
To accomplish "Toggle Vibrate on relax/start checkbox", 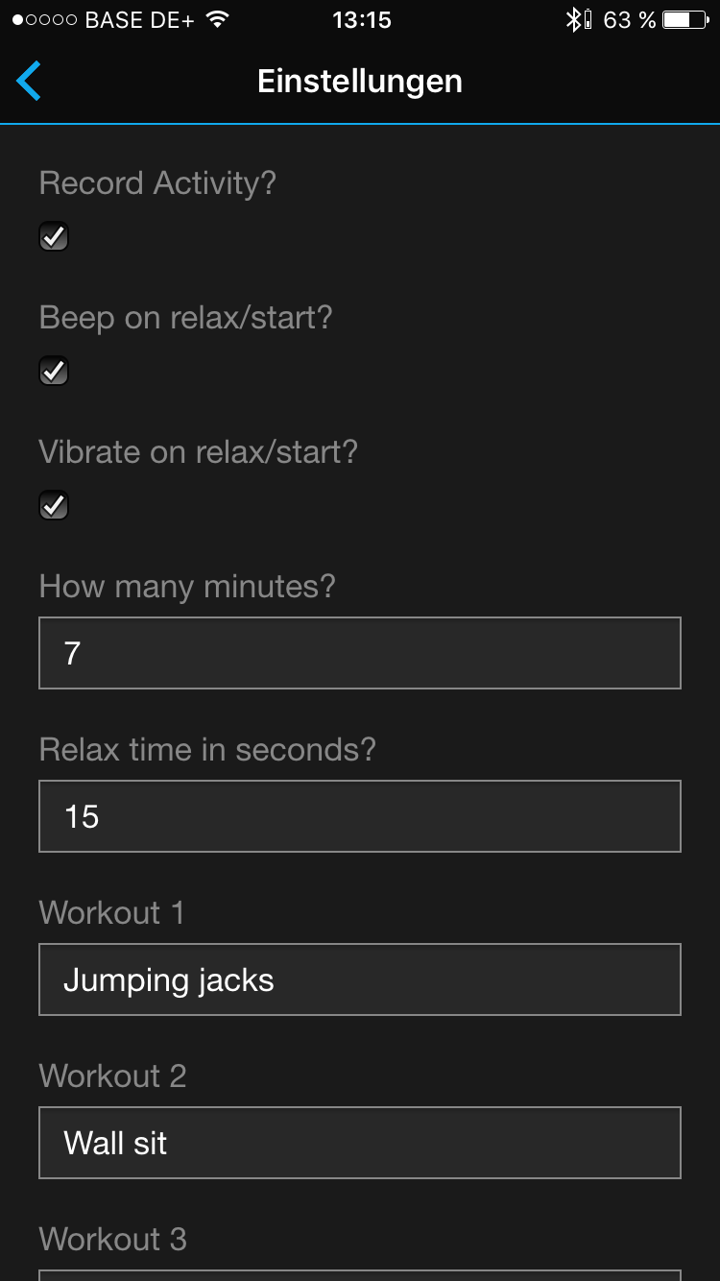I will pyautogui.click(x=54, y=505).
